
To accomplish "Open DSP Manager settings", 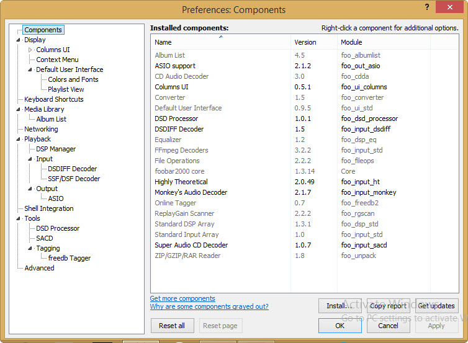I will click(56, 149).
